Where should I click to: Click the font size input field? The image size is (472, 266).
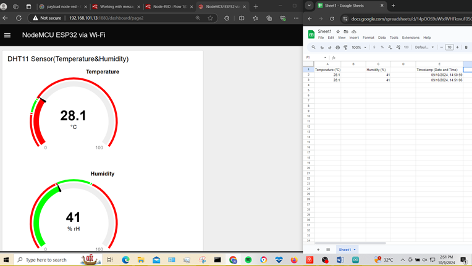pyautogui.click(x=449, y=48)
